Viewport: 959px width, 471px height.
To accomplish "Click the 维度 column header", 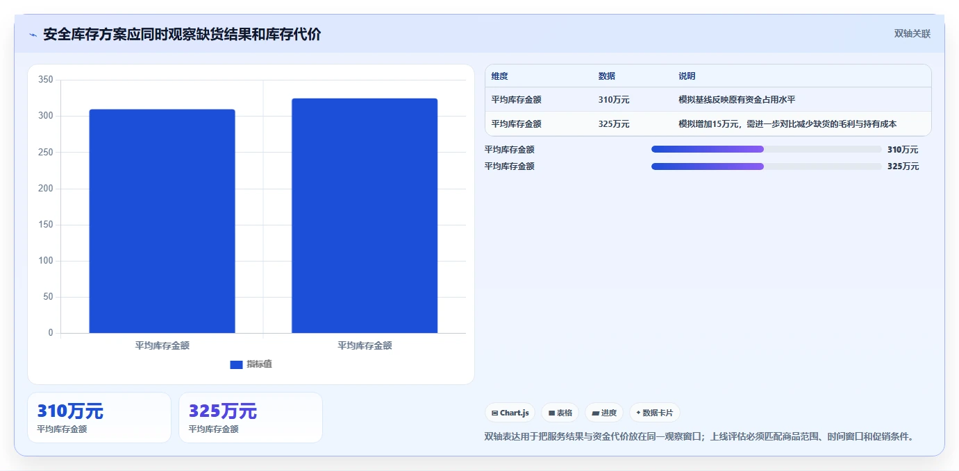I will coord(499,76).
